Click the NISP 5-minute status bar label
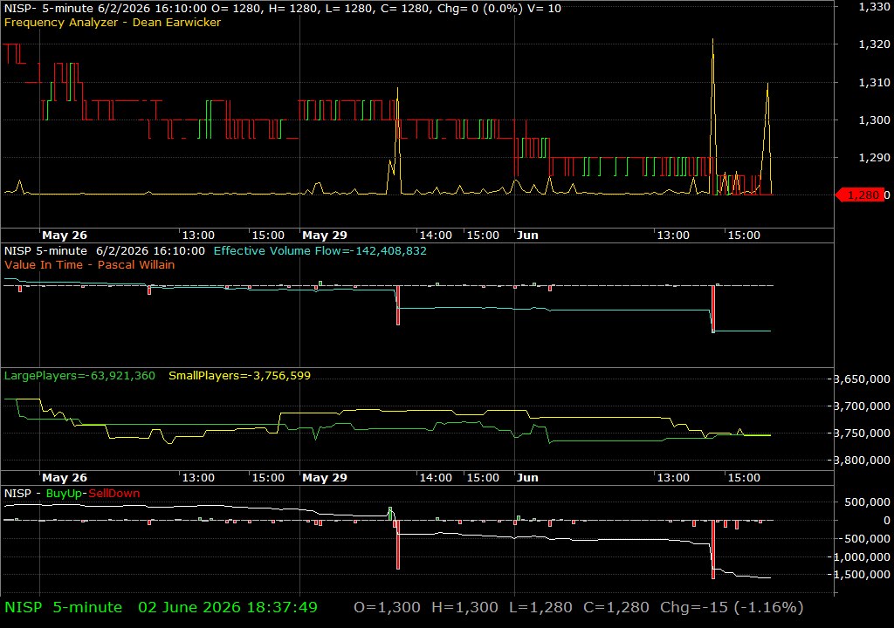The image size is (894, 628). tap(63, 607)
